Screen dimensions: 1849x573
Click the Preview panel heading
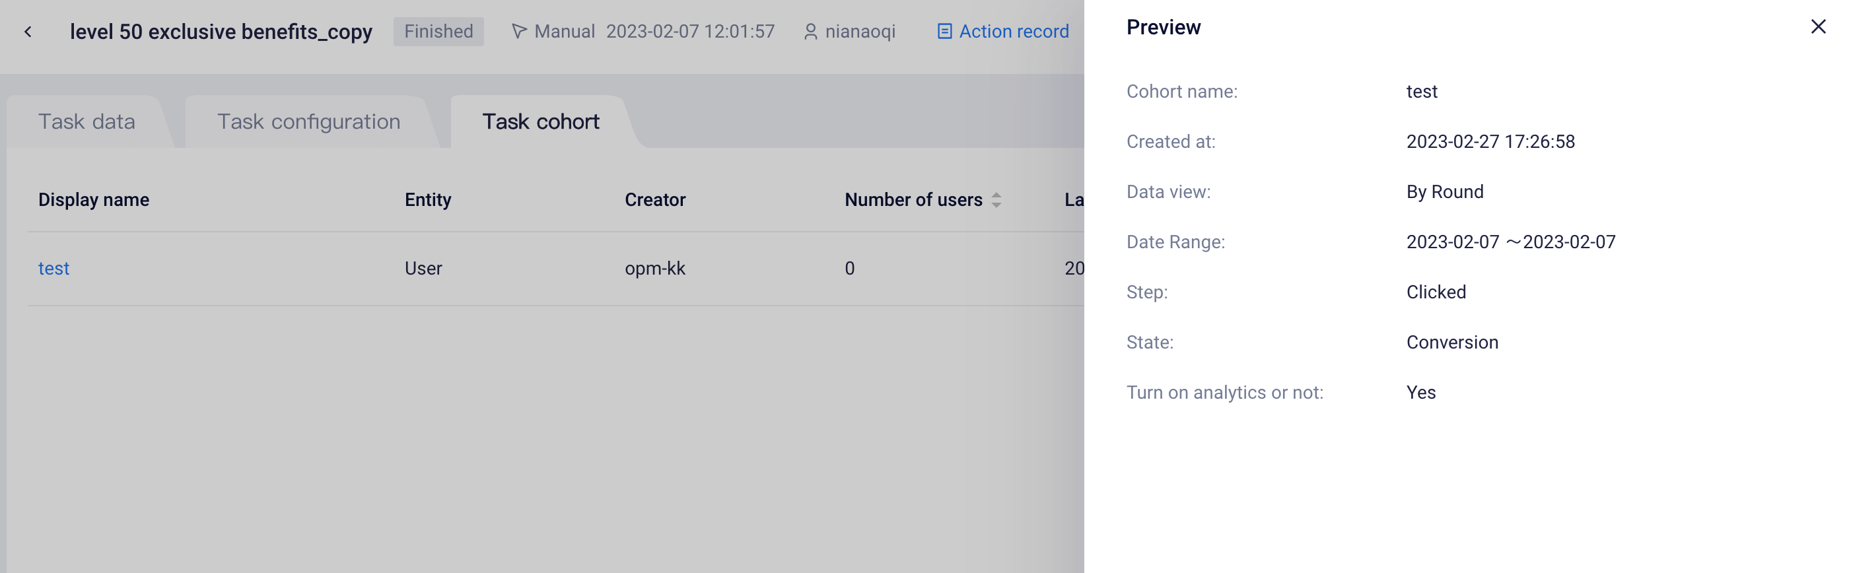1164,27
